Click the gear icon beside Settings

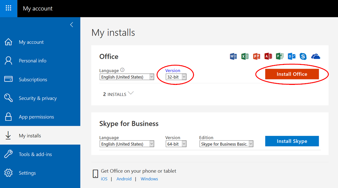click(x=8, y=173)
